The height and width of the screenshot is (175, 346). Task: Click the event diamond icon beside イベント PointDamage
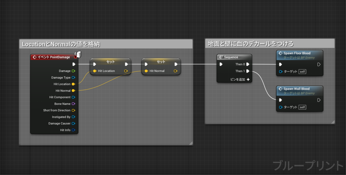(35, 57)
